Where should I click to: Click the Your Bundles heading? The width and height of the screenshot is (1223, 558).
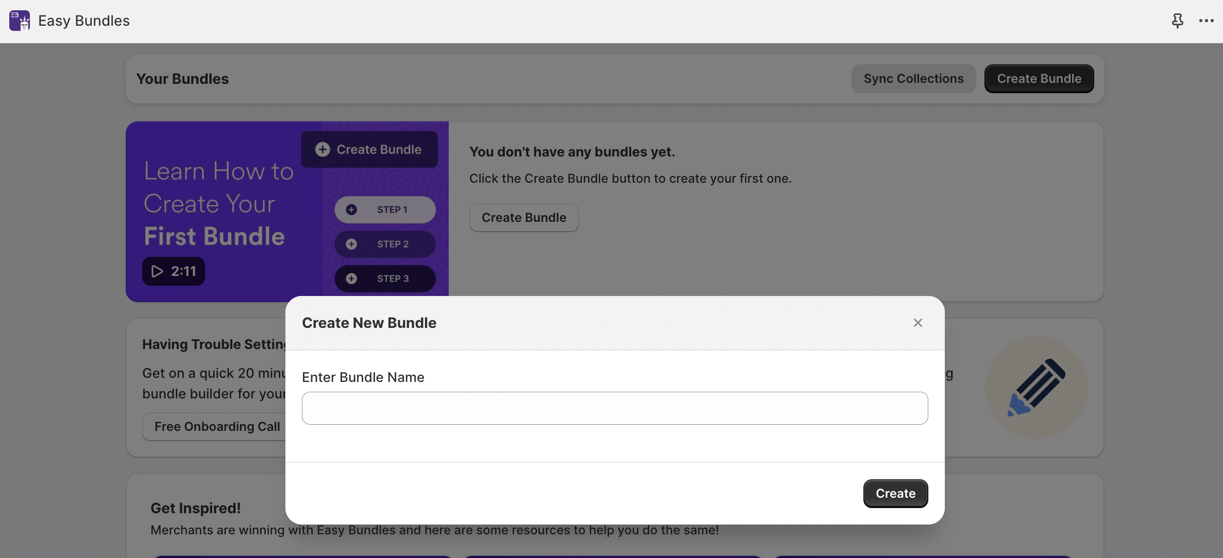[x=182, y=79]
